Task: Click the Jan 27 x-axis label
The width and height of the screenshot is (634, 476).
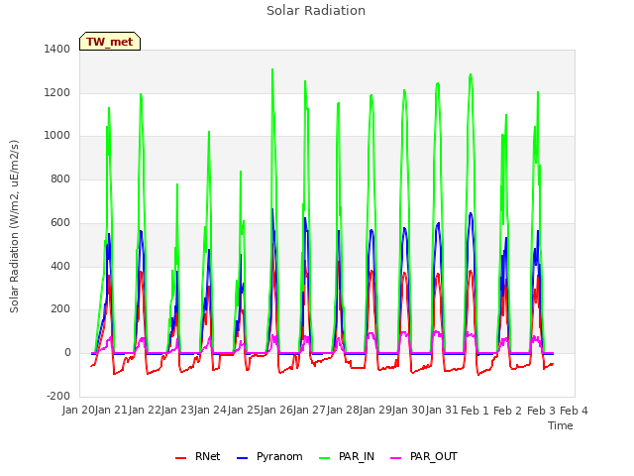Action: [310, 411]
